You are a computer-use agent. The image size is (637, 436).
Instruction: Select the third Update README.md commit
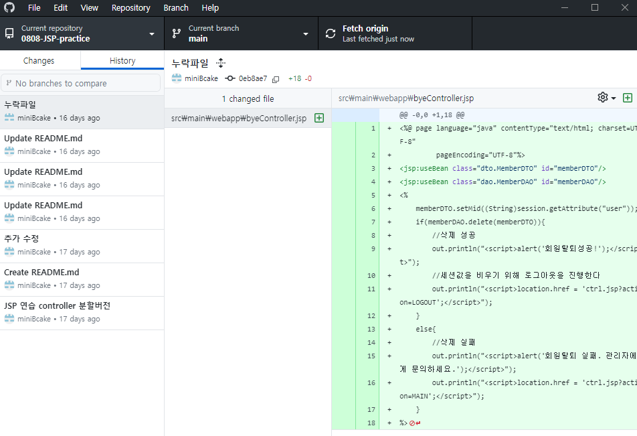[82, 212]
